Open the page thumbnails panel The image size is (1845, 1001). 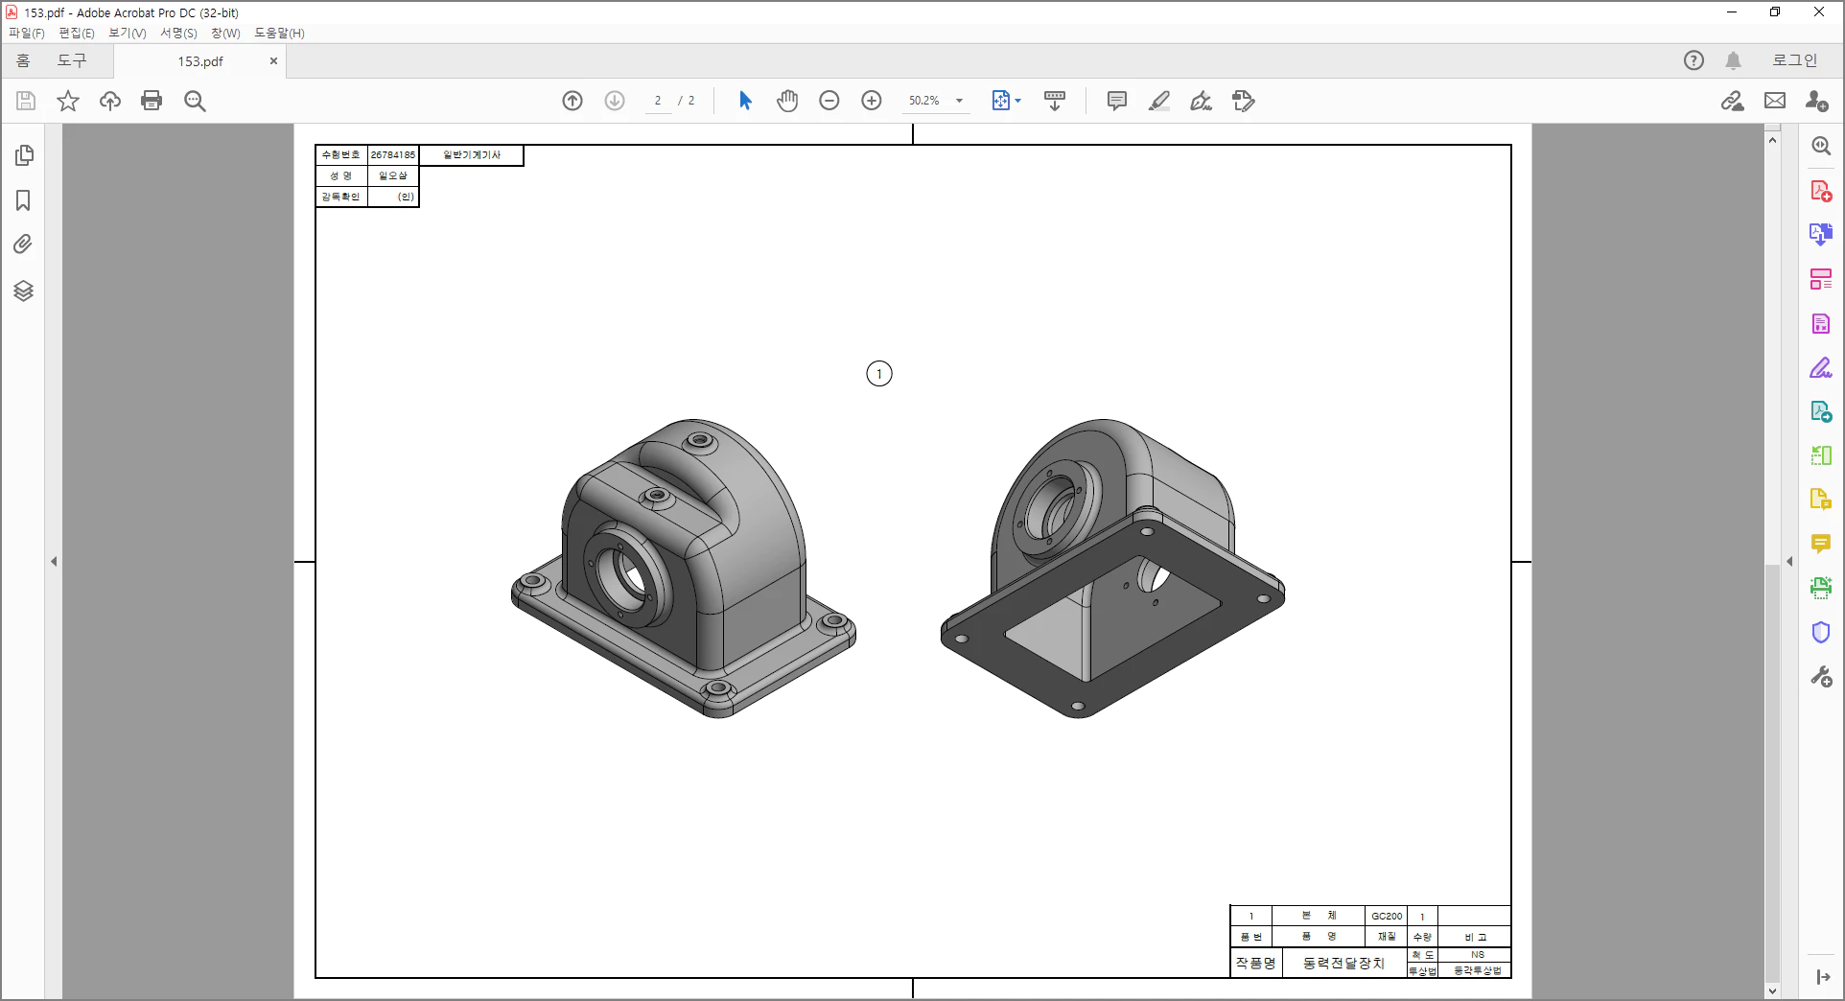(24, 154)
